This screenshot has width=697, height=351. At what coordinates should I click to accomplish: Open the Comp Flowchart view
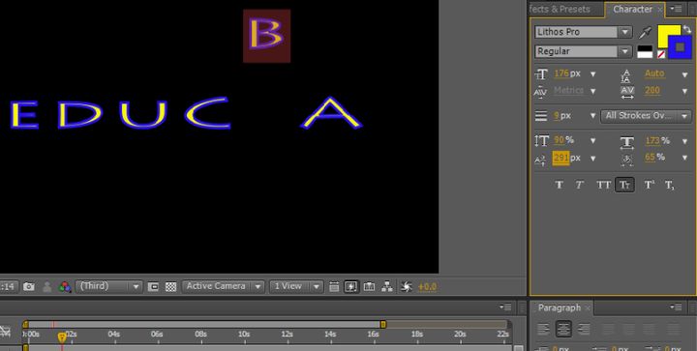coord(387,287)
